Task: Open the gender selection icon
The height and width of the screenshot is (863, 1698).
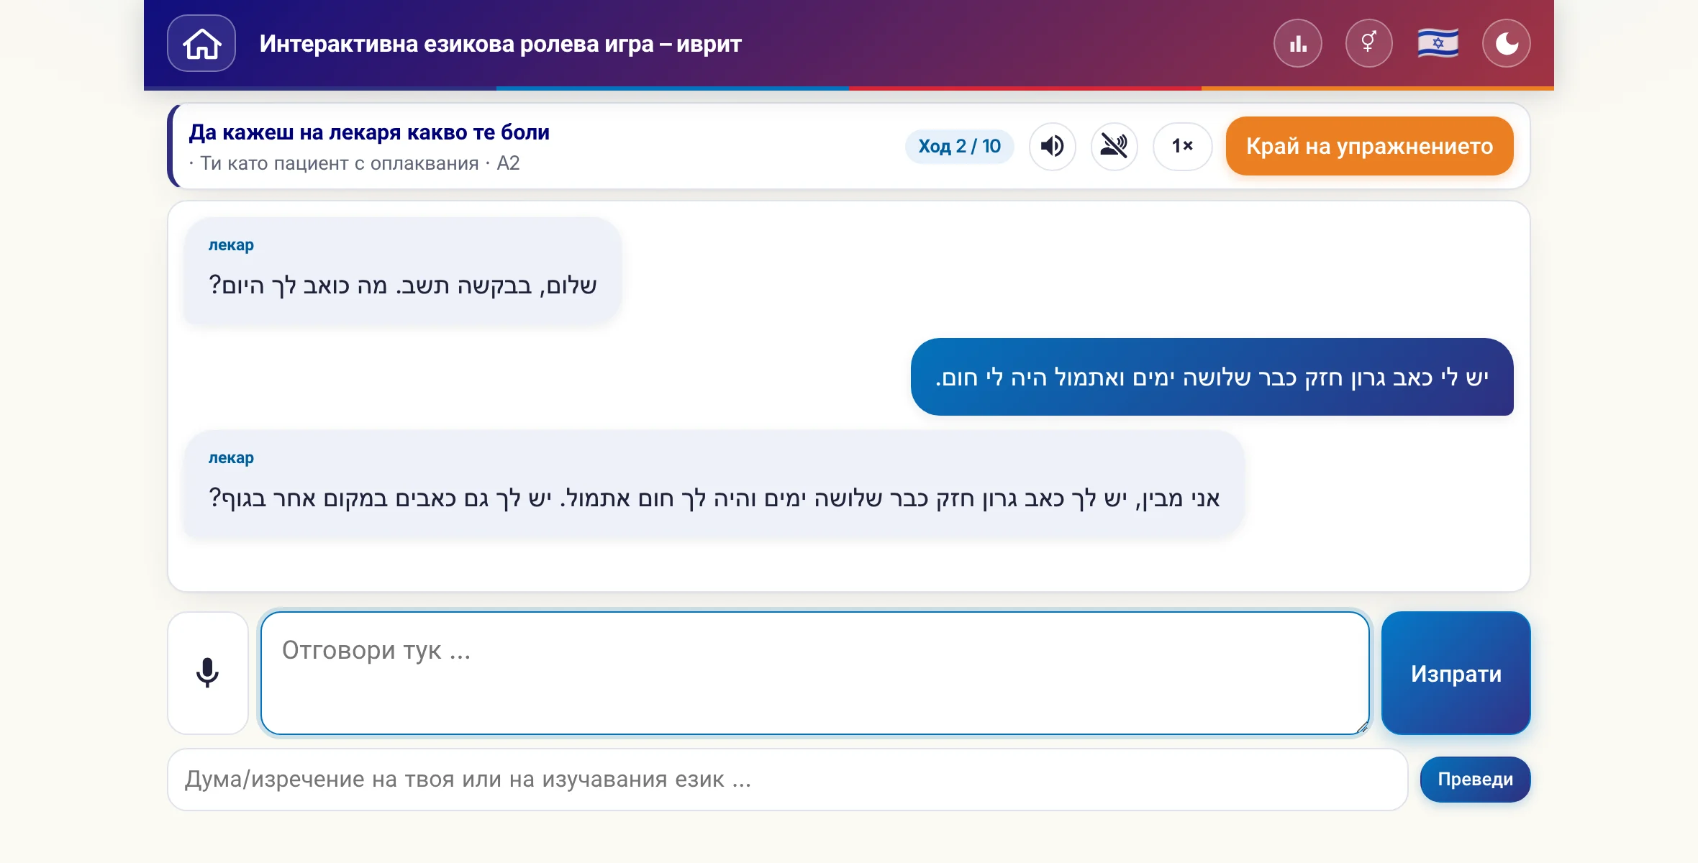Action: tap(1368, 43)
